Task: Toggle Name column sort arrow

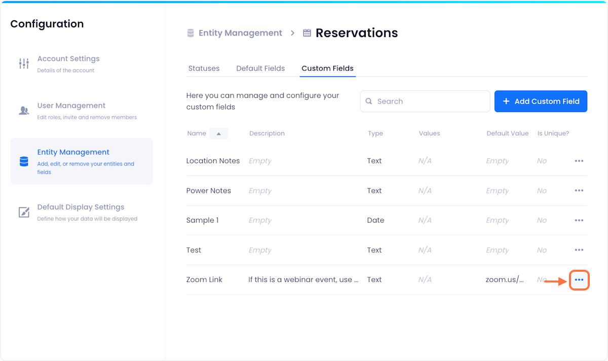Action: click(x=219, y=133)
